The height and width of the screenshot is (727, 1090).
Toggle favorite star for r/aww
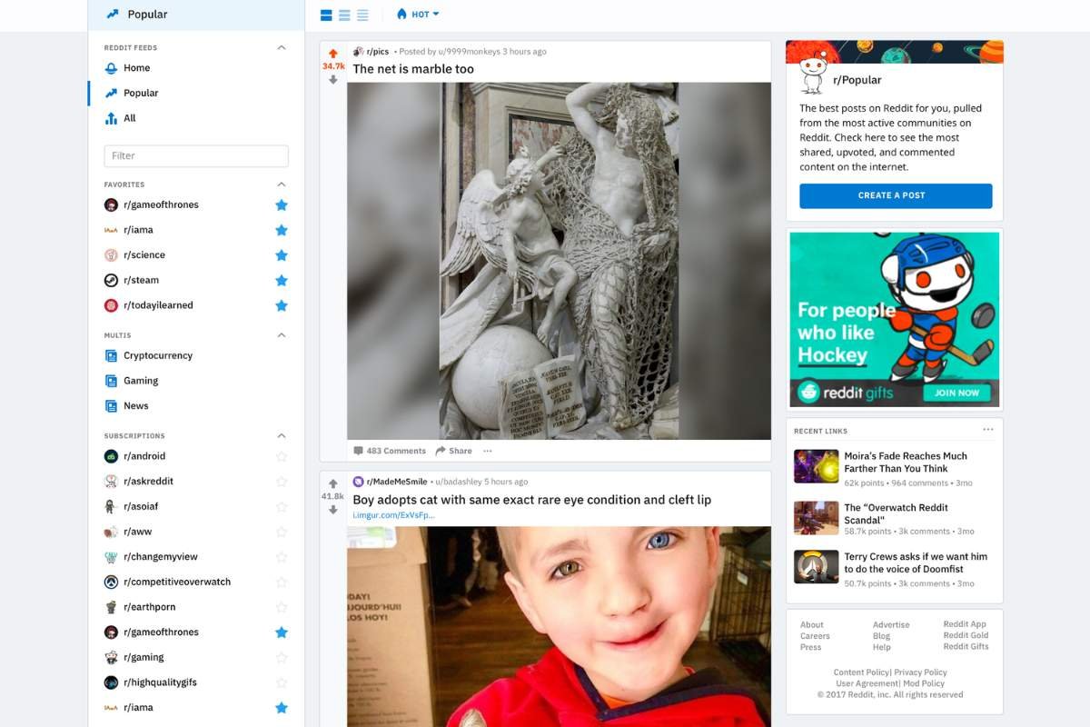[282, 533]
